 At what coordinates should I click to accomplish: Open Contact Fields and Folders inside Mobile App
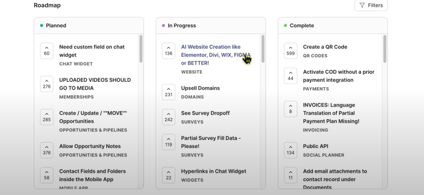[x=92, y=175]
